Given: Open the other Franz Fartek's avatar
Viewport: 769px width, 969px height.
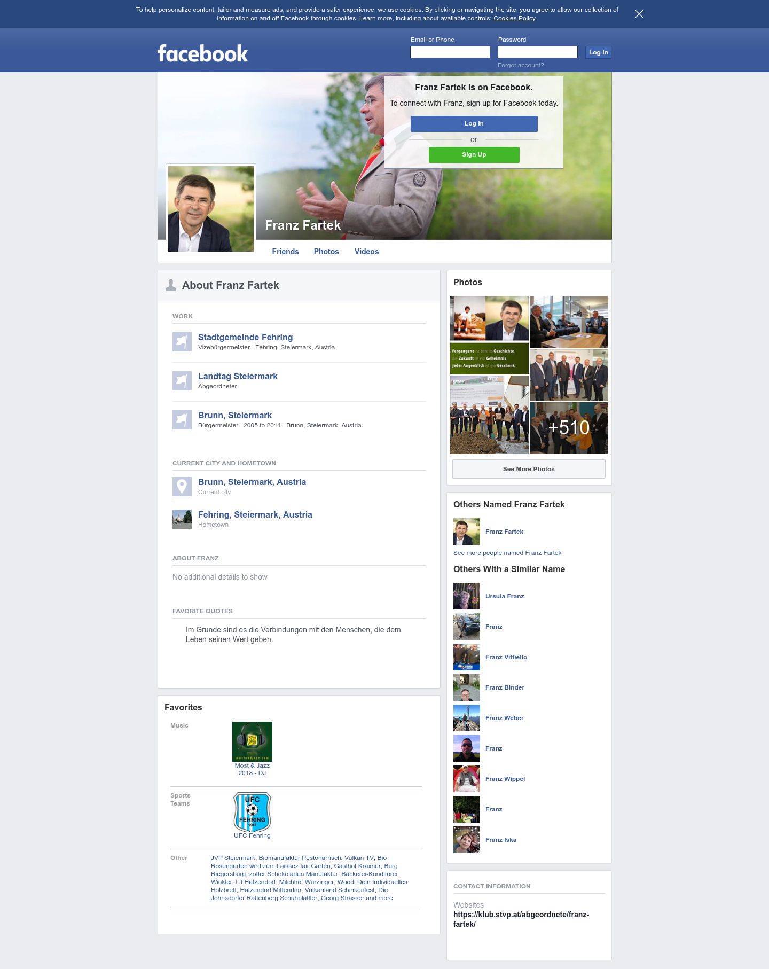Looking at the screenshot, I should tap(467, 532).
